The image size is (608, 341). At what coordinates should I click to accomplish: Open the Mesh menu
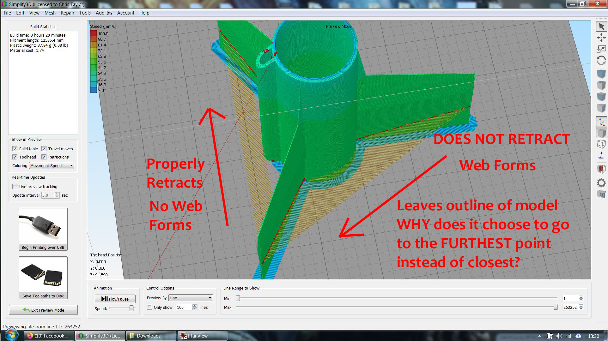pos(50,13)
